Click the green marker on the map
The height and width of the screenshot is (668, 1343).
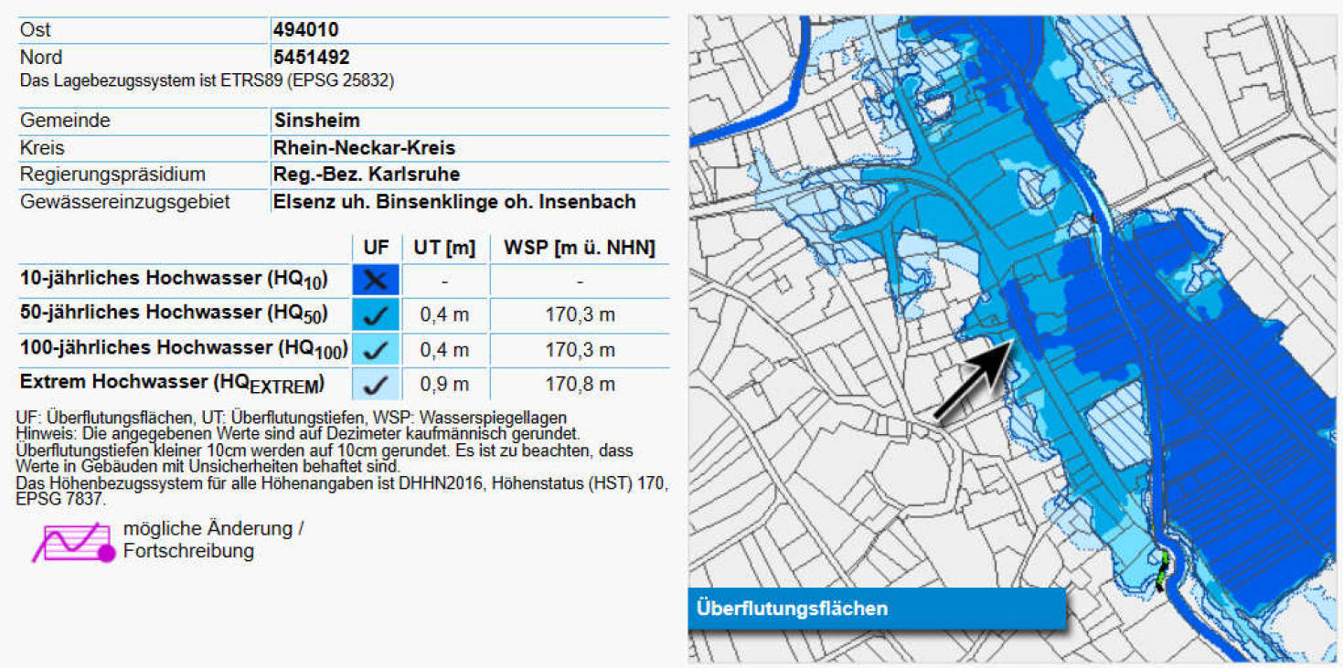tap(1165, 568)
